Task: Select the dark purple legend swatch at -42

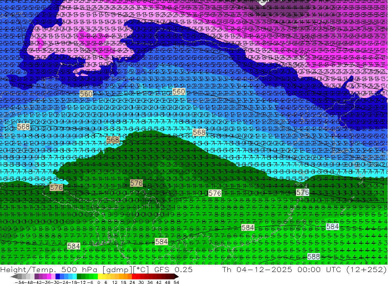Action: (36, 277)
